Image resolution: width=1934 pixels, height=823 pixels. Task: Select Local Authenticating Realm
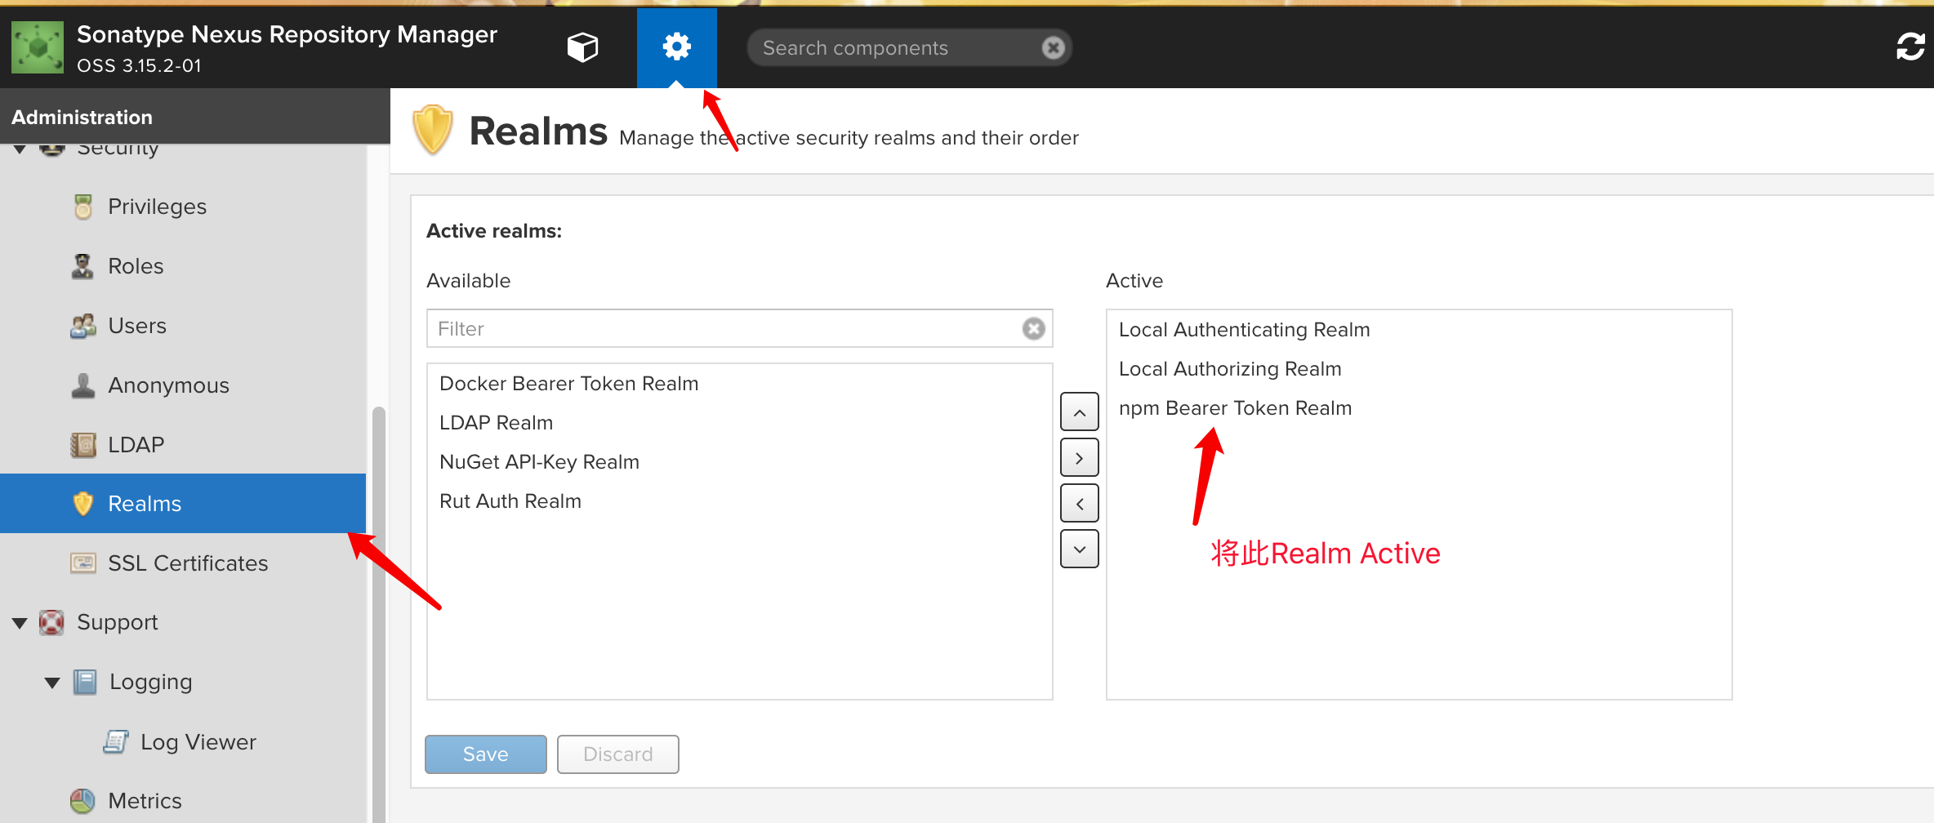coord(1245,330)
